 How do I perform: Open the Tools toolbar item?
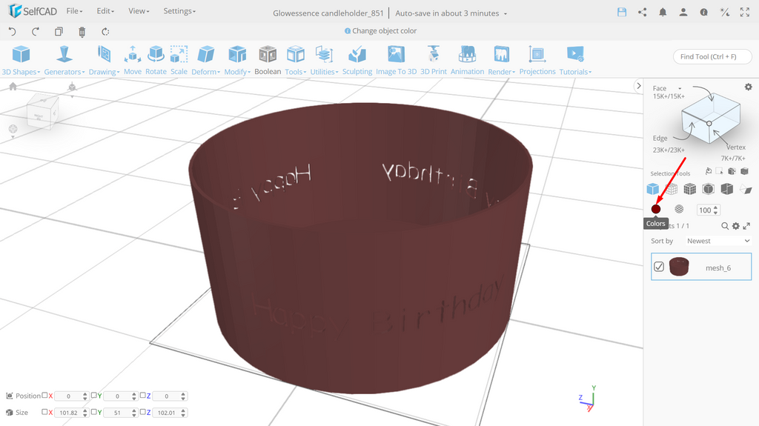pos(295,61)
